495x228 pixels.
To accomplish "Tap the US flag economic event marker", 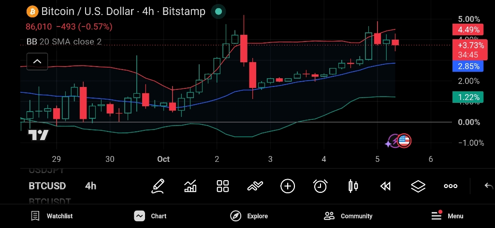I will [x=404, y=141].
